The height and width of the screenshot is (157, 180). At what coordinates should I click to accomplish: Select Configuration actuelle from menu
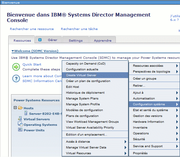95,69
